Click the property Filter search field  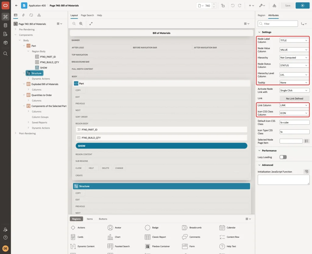point(278,24)
